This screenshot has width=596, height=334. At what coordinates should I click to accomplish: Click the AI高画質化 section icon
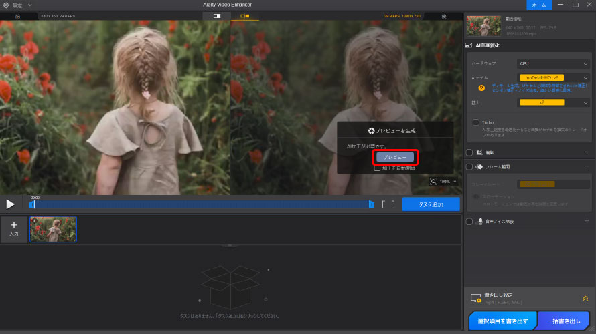coord(469,45)
